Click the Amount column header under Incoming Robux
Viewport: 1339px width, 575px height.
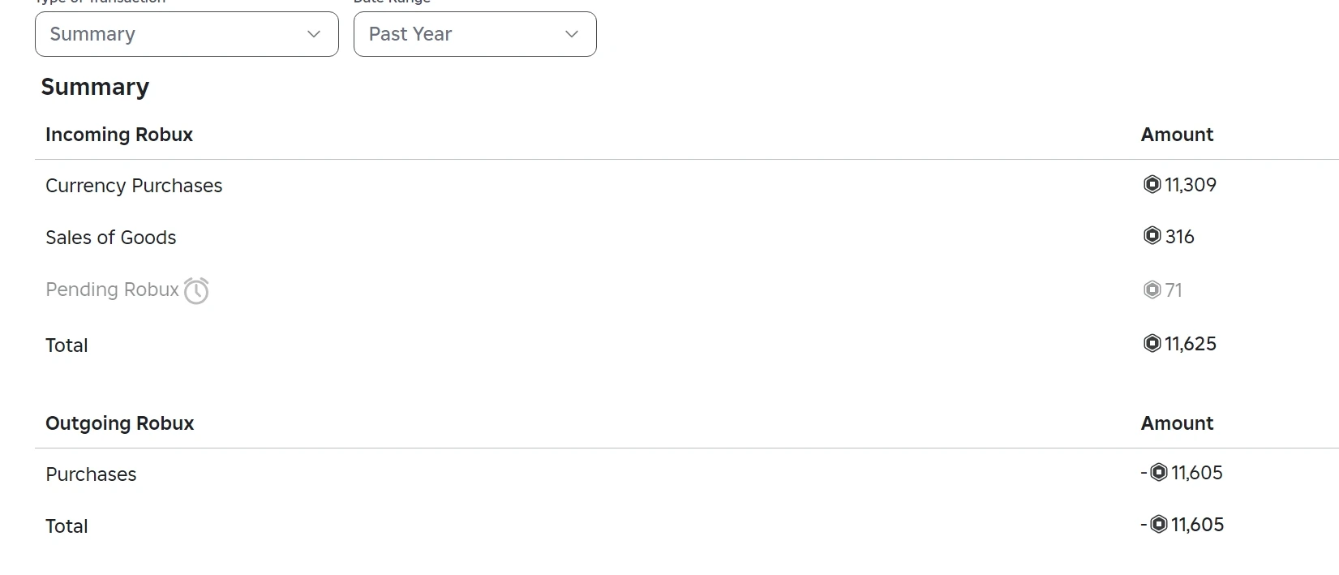pyautogui.click(x=1177, y=135)
